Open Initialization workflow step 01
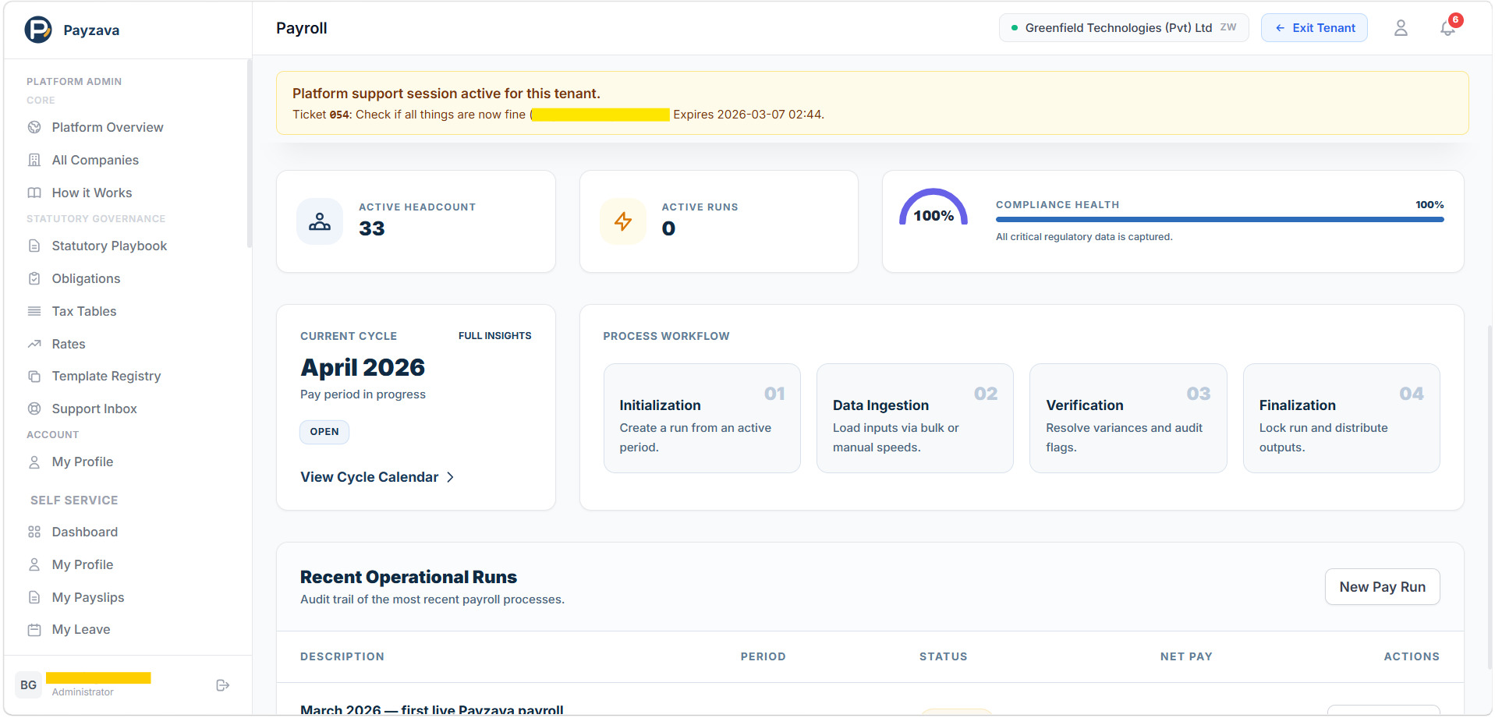Image resolution: width=1495 pixels, height=718 pixels. pyautogui.click(x=702, y=418)
